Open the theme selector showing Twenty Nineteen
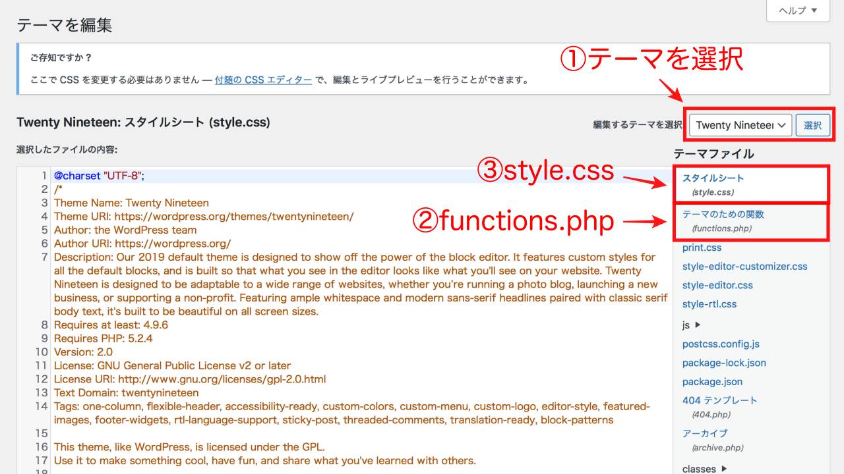 (740, 125)
